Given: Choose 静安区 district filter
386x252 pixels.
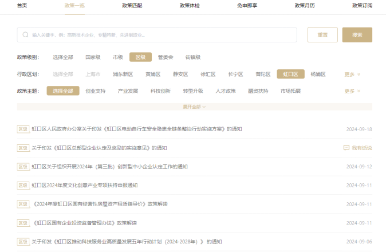Looking at the screenshot, I should (180, 74).
